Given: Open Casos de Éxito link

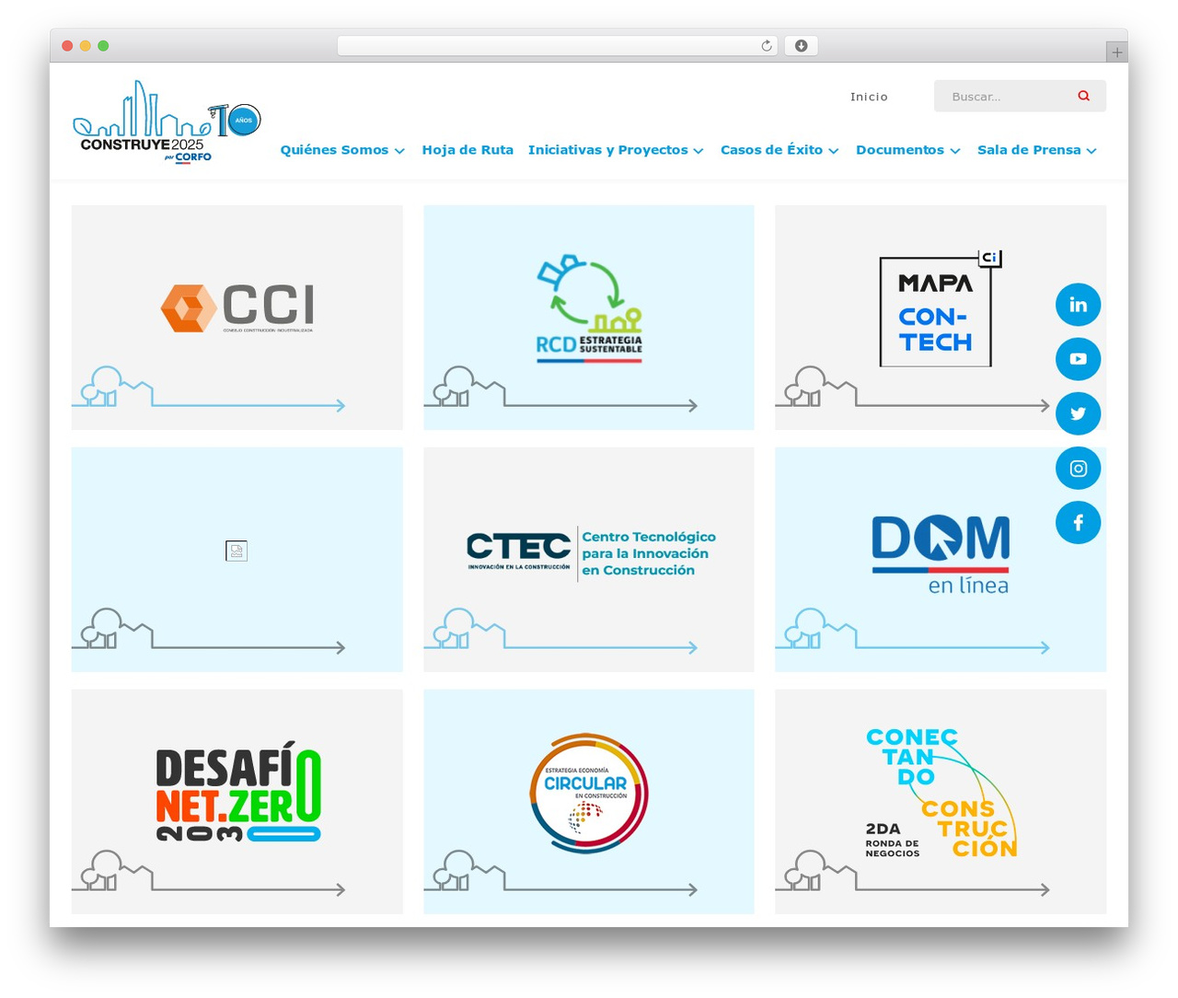Looking at the screenshot, I should click(771, 150).
